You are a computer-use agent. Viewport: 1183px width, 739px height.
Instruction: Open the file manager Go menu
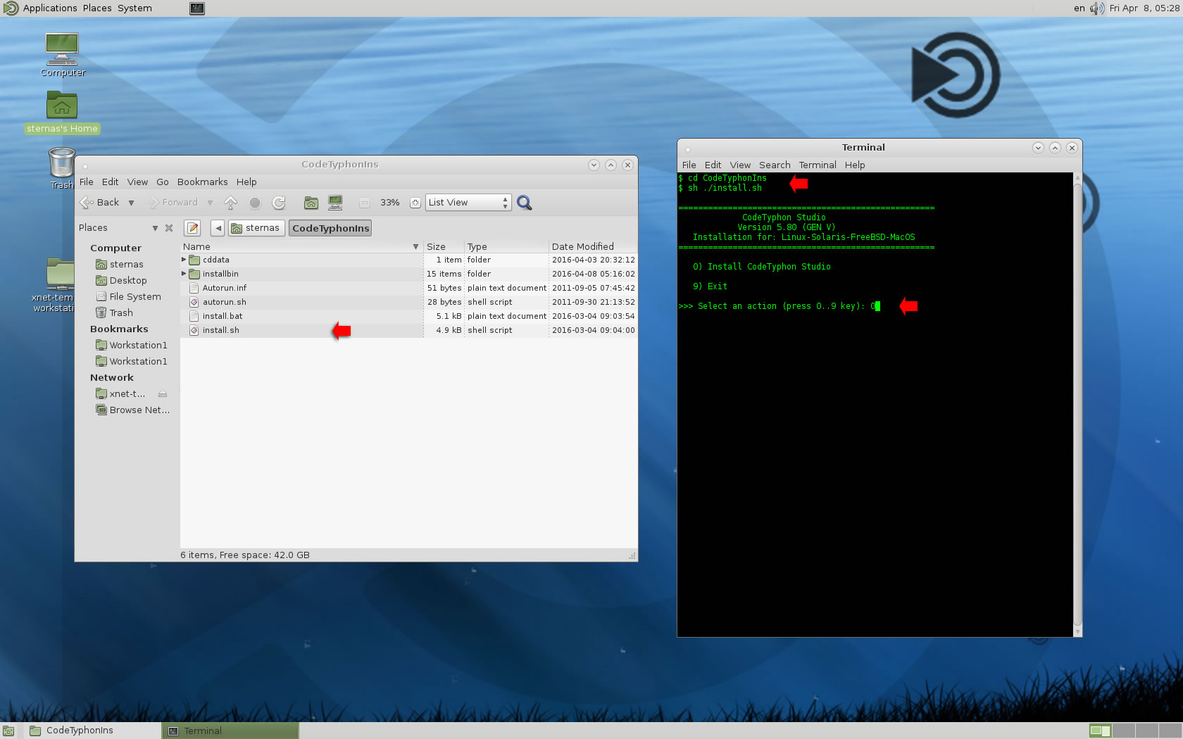tap(163, 182)
